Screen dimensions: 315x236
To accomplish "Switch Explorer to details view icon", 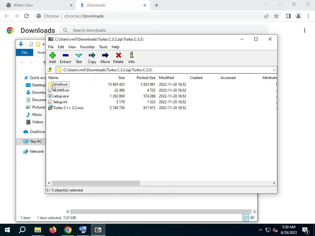I will [246, 218].
